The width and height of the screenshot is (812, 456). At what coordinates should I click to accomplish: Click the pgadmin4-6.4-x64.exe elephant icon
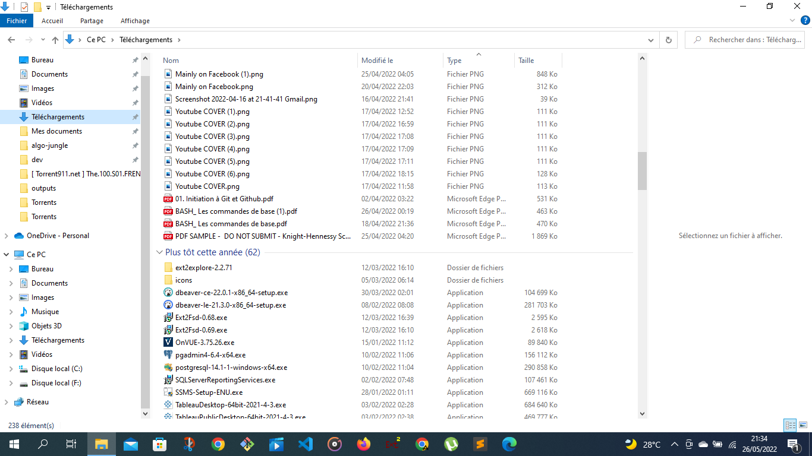[168, 355]
